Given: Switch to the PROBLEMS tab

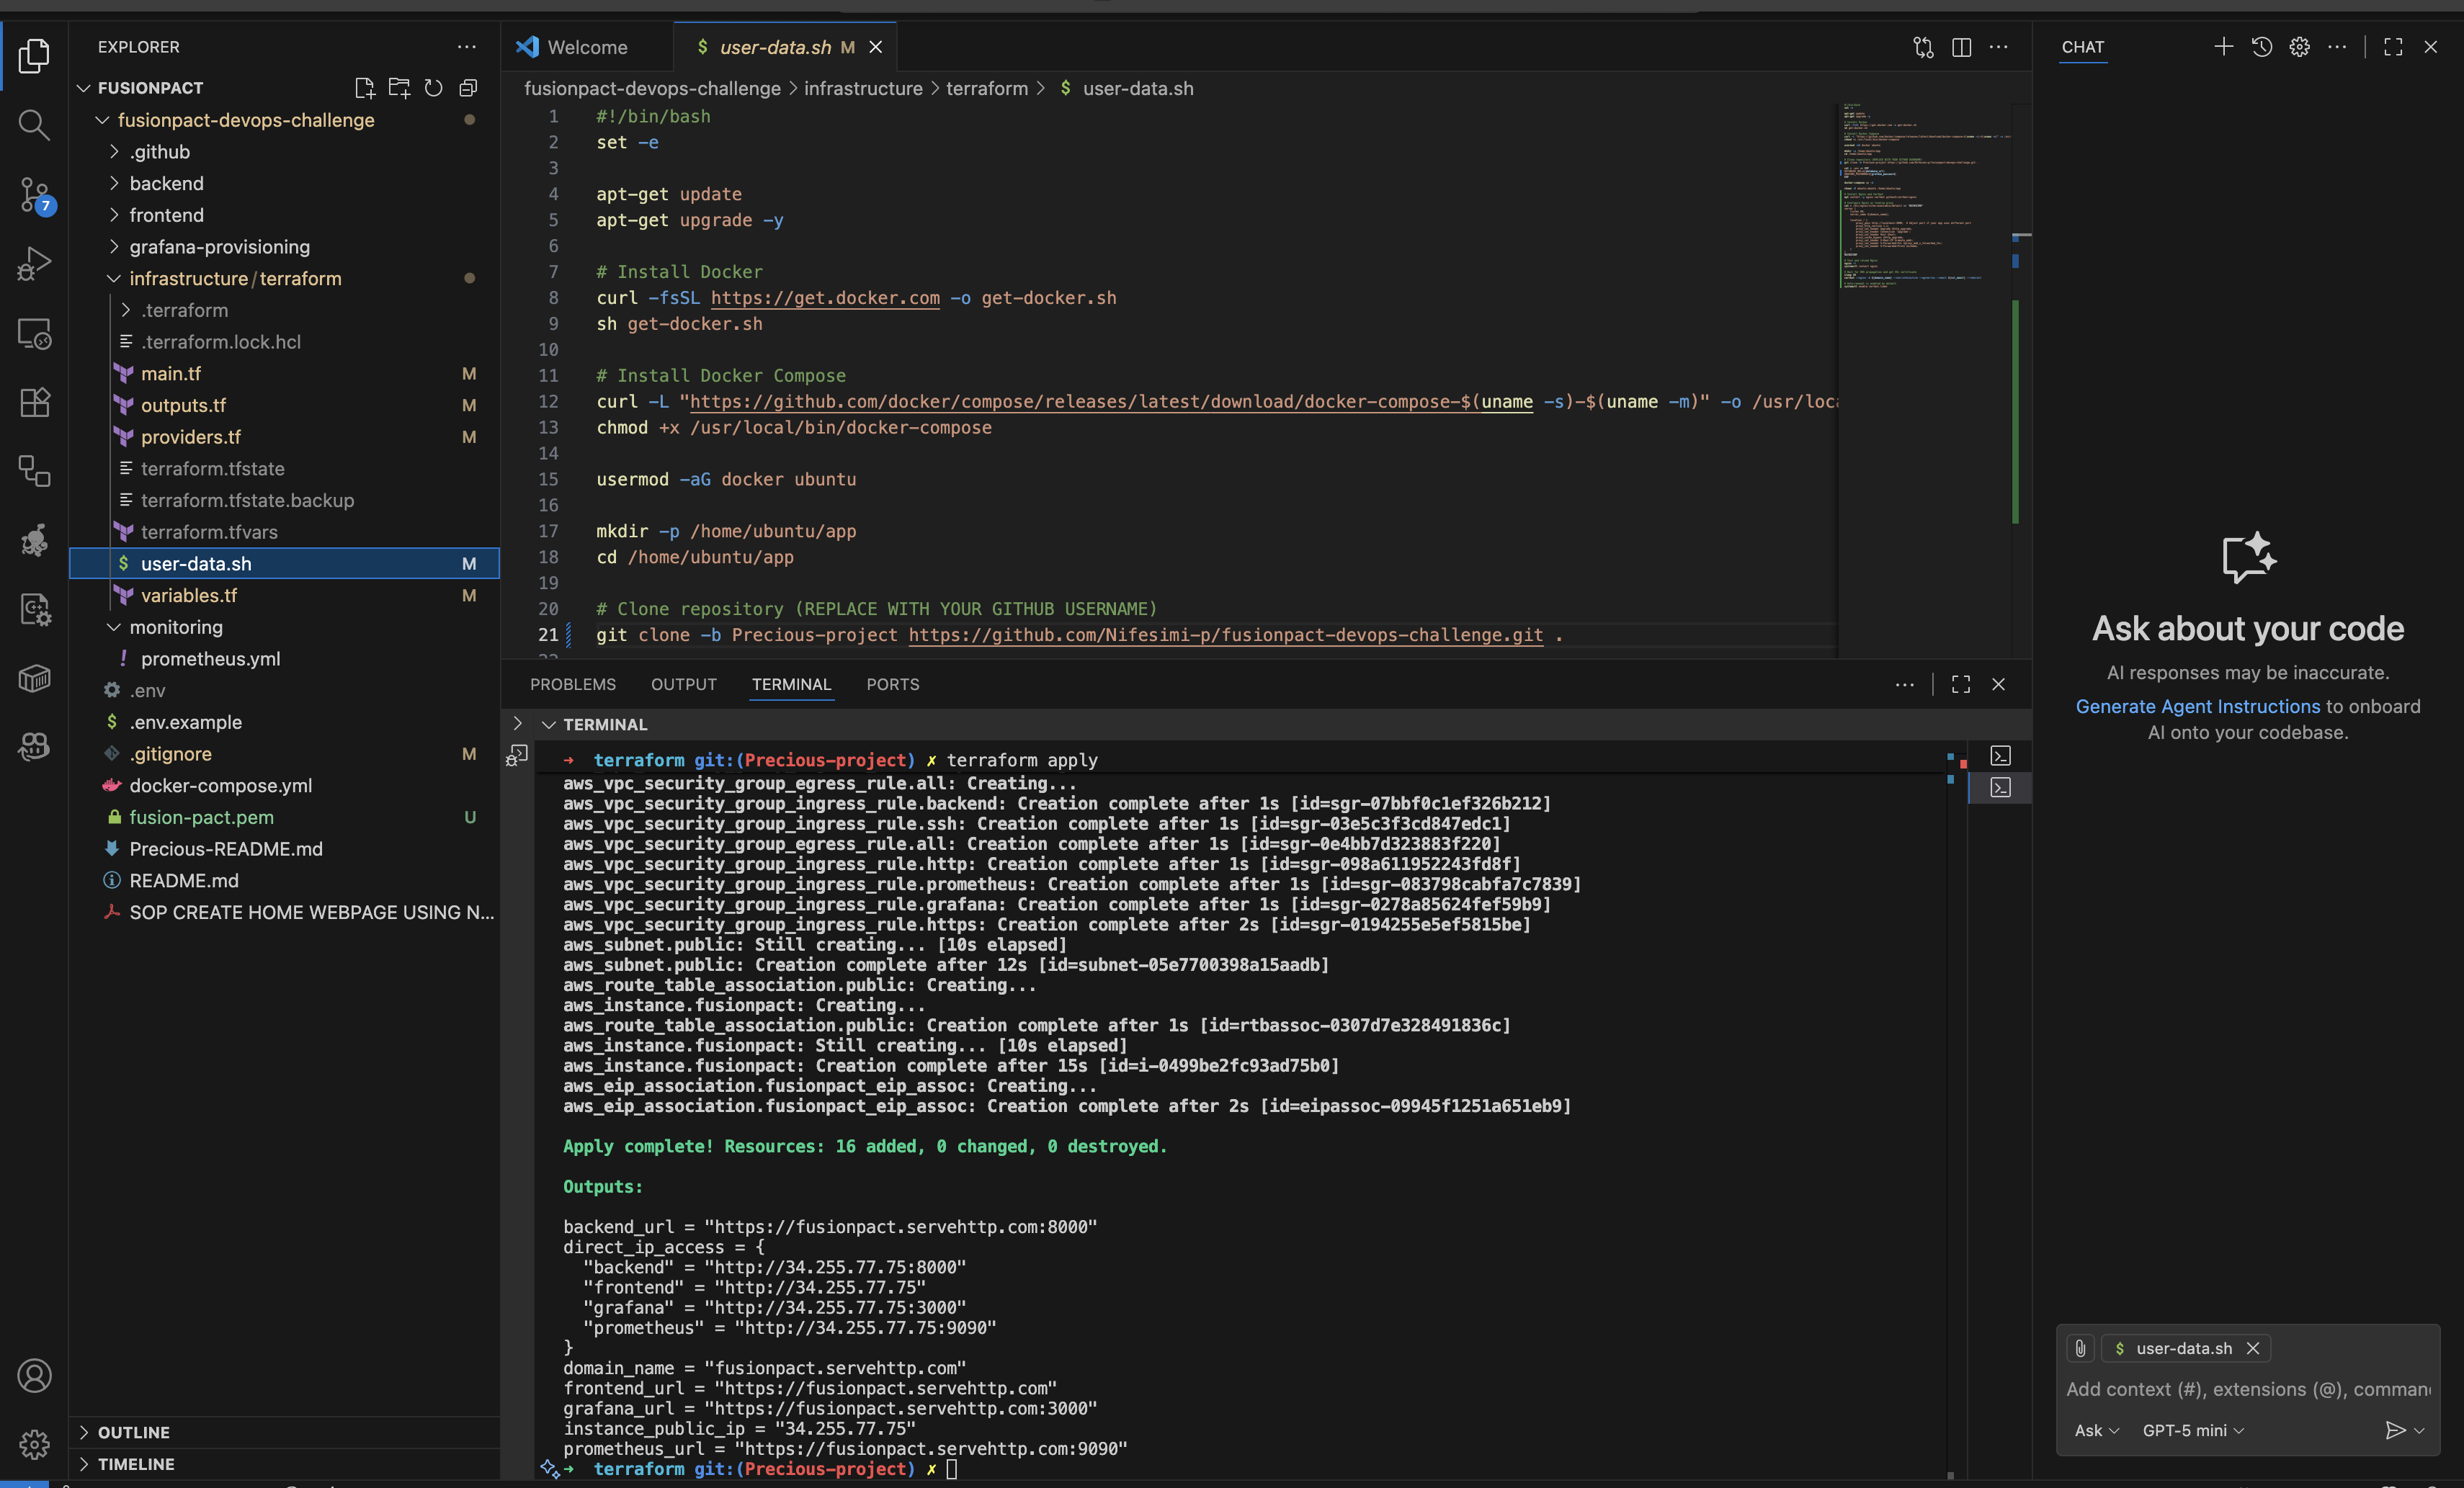Looking at the screenshot, I should (572, 684).
